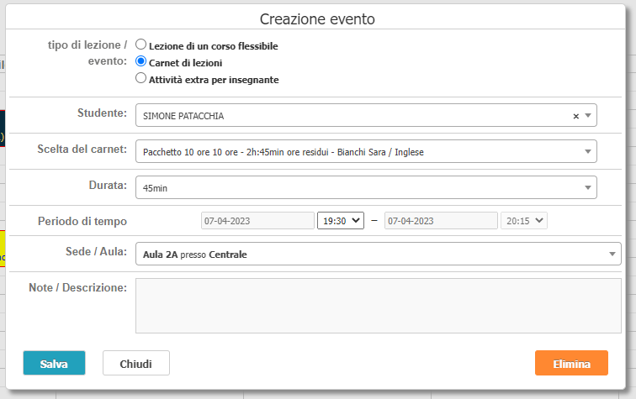Expand the Scelta del carnet dropdown
Screen dimensions: 636x399
(588, 151)
